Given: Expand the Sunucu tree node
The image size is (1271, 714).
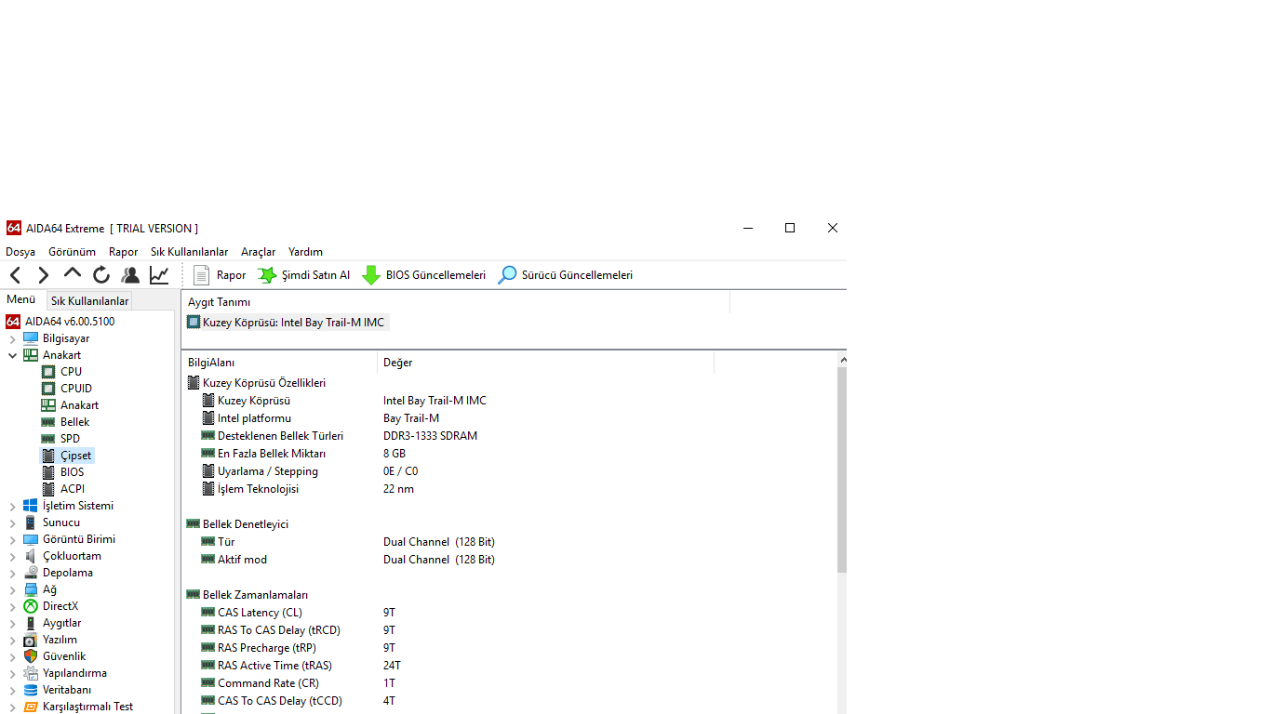Looking at the screenshot, I should [13, 522].
